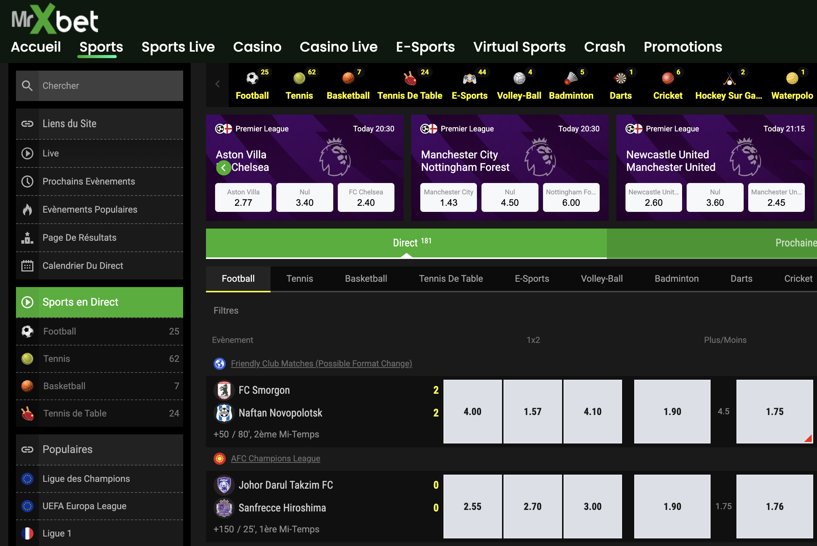Viewport: 817px width, 546px height.
Task: Bet on Nul 3.40 for Aston Villa–Chelsea
Action: point(304,198)
